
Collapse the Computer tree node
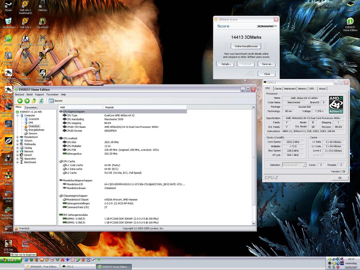click(17, 115)
